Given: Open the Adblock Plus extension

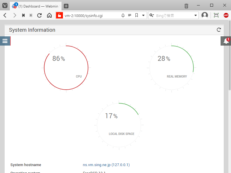Looking at the screenshot, I should (226, 15).
